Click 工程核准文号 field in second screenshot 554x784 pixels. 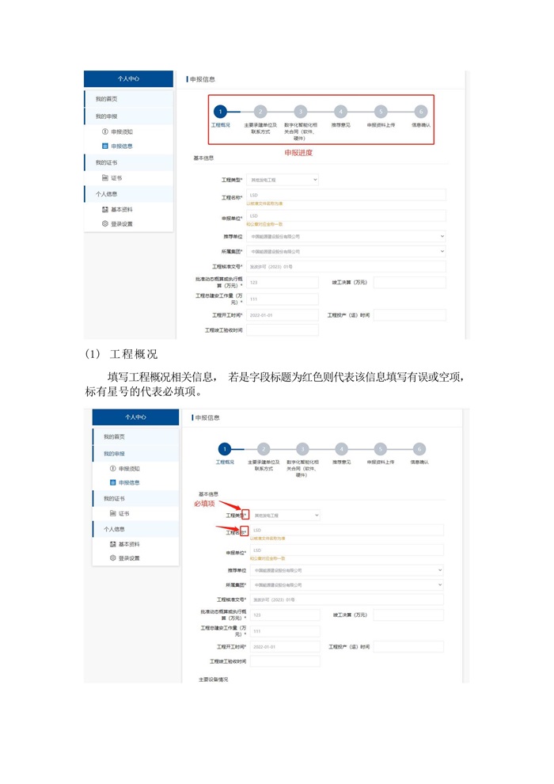(x=347, y=599)
